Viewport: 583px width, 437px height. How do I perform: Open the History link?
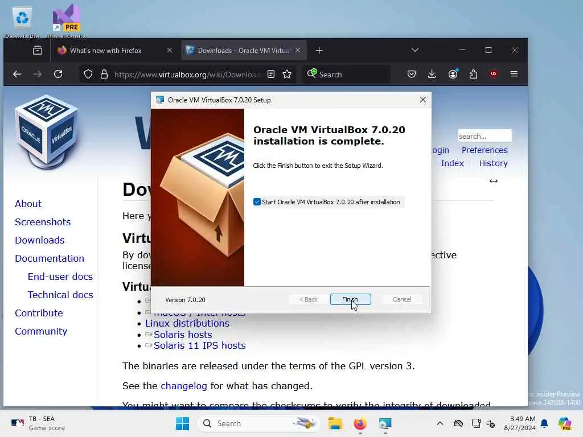494,163
